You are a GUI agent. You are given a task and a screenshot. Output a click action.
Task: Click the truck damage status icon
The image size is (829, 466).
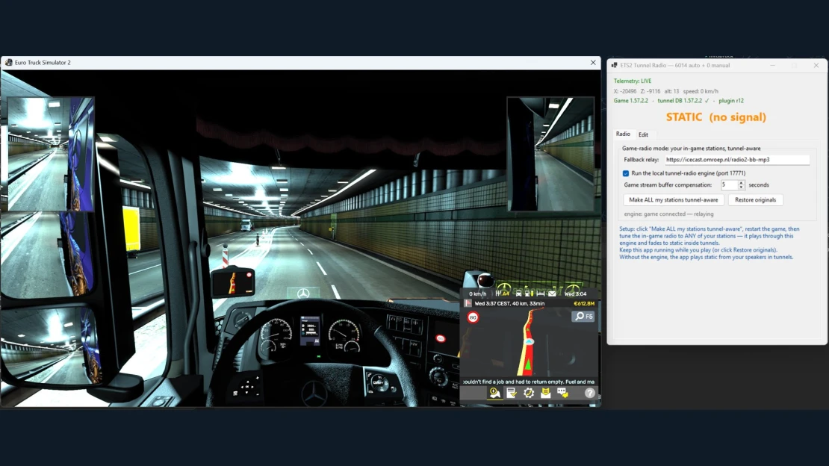pos(518,293)
